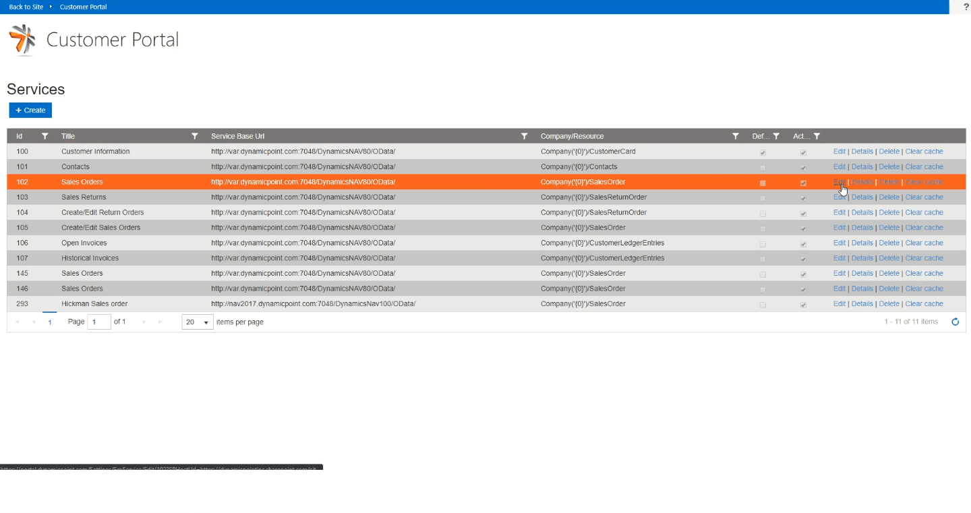This screenshot has width=971, height=513.
Task: Select the Company('{0}')/Contacts cell
Action: tap(579, 167)
